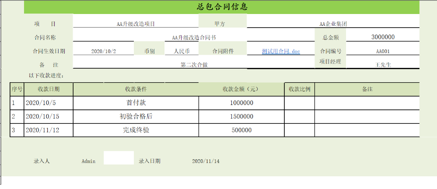
Task: Click the date cell 2020/10/15
Action: click(x=49, y=116)
